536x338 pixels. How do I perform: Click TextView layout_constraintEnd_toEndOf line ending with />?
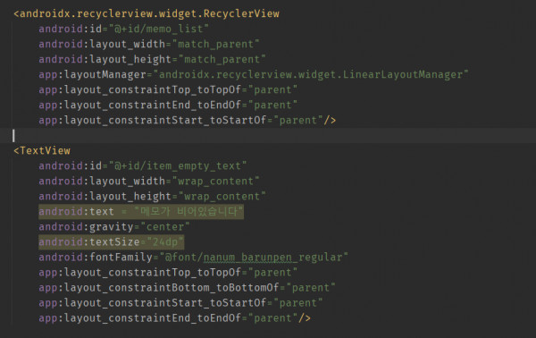[x=174, y=318]
